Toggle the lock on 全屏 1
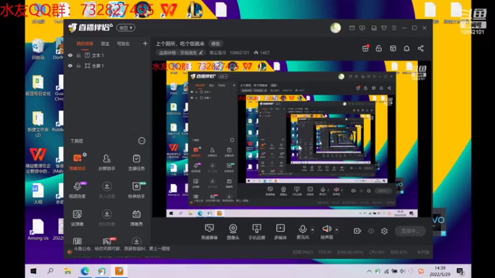Image resolution: width=495 pixels, height=278 pixels. tap(79, 66)
